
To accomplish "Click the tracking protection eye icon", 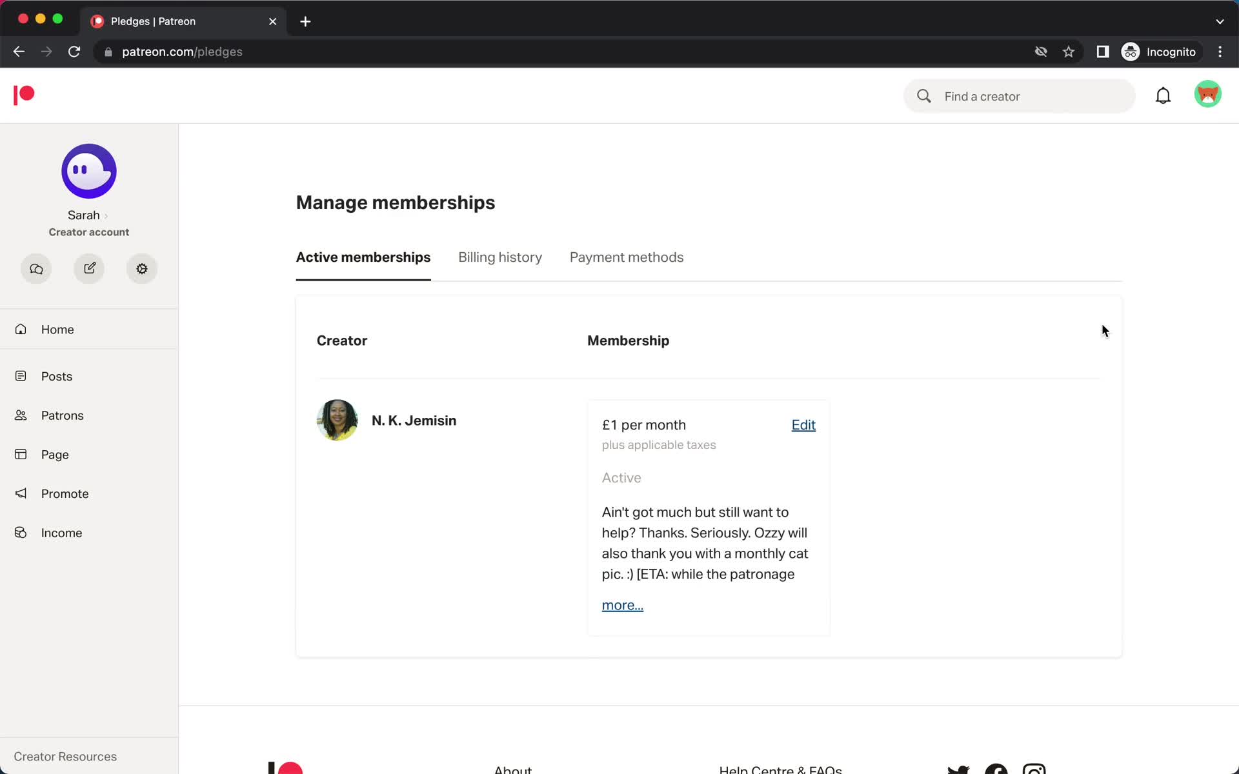I will coord(1041,52).
